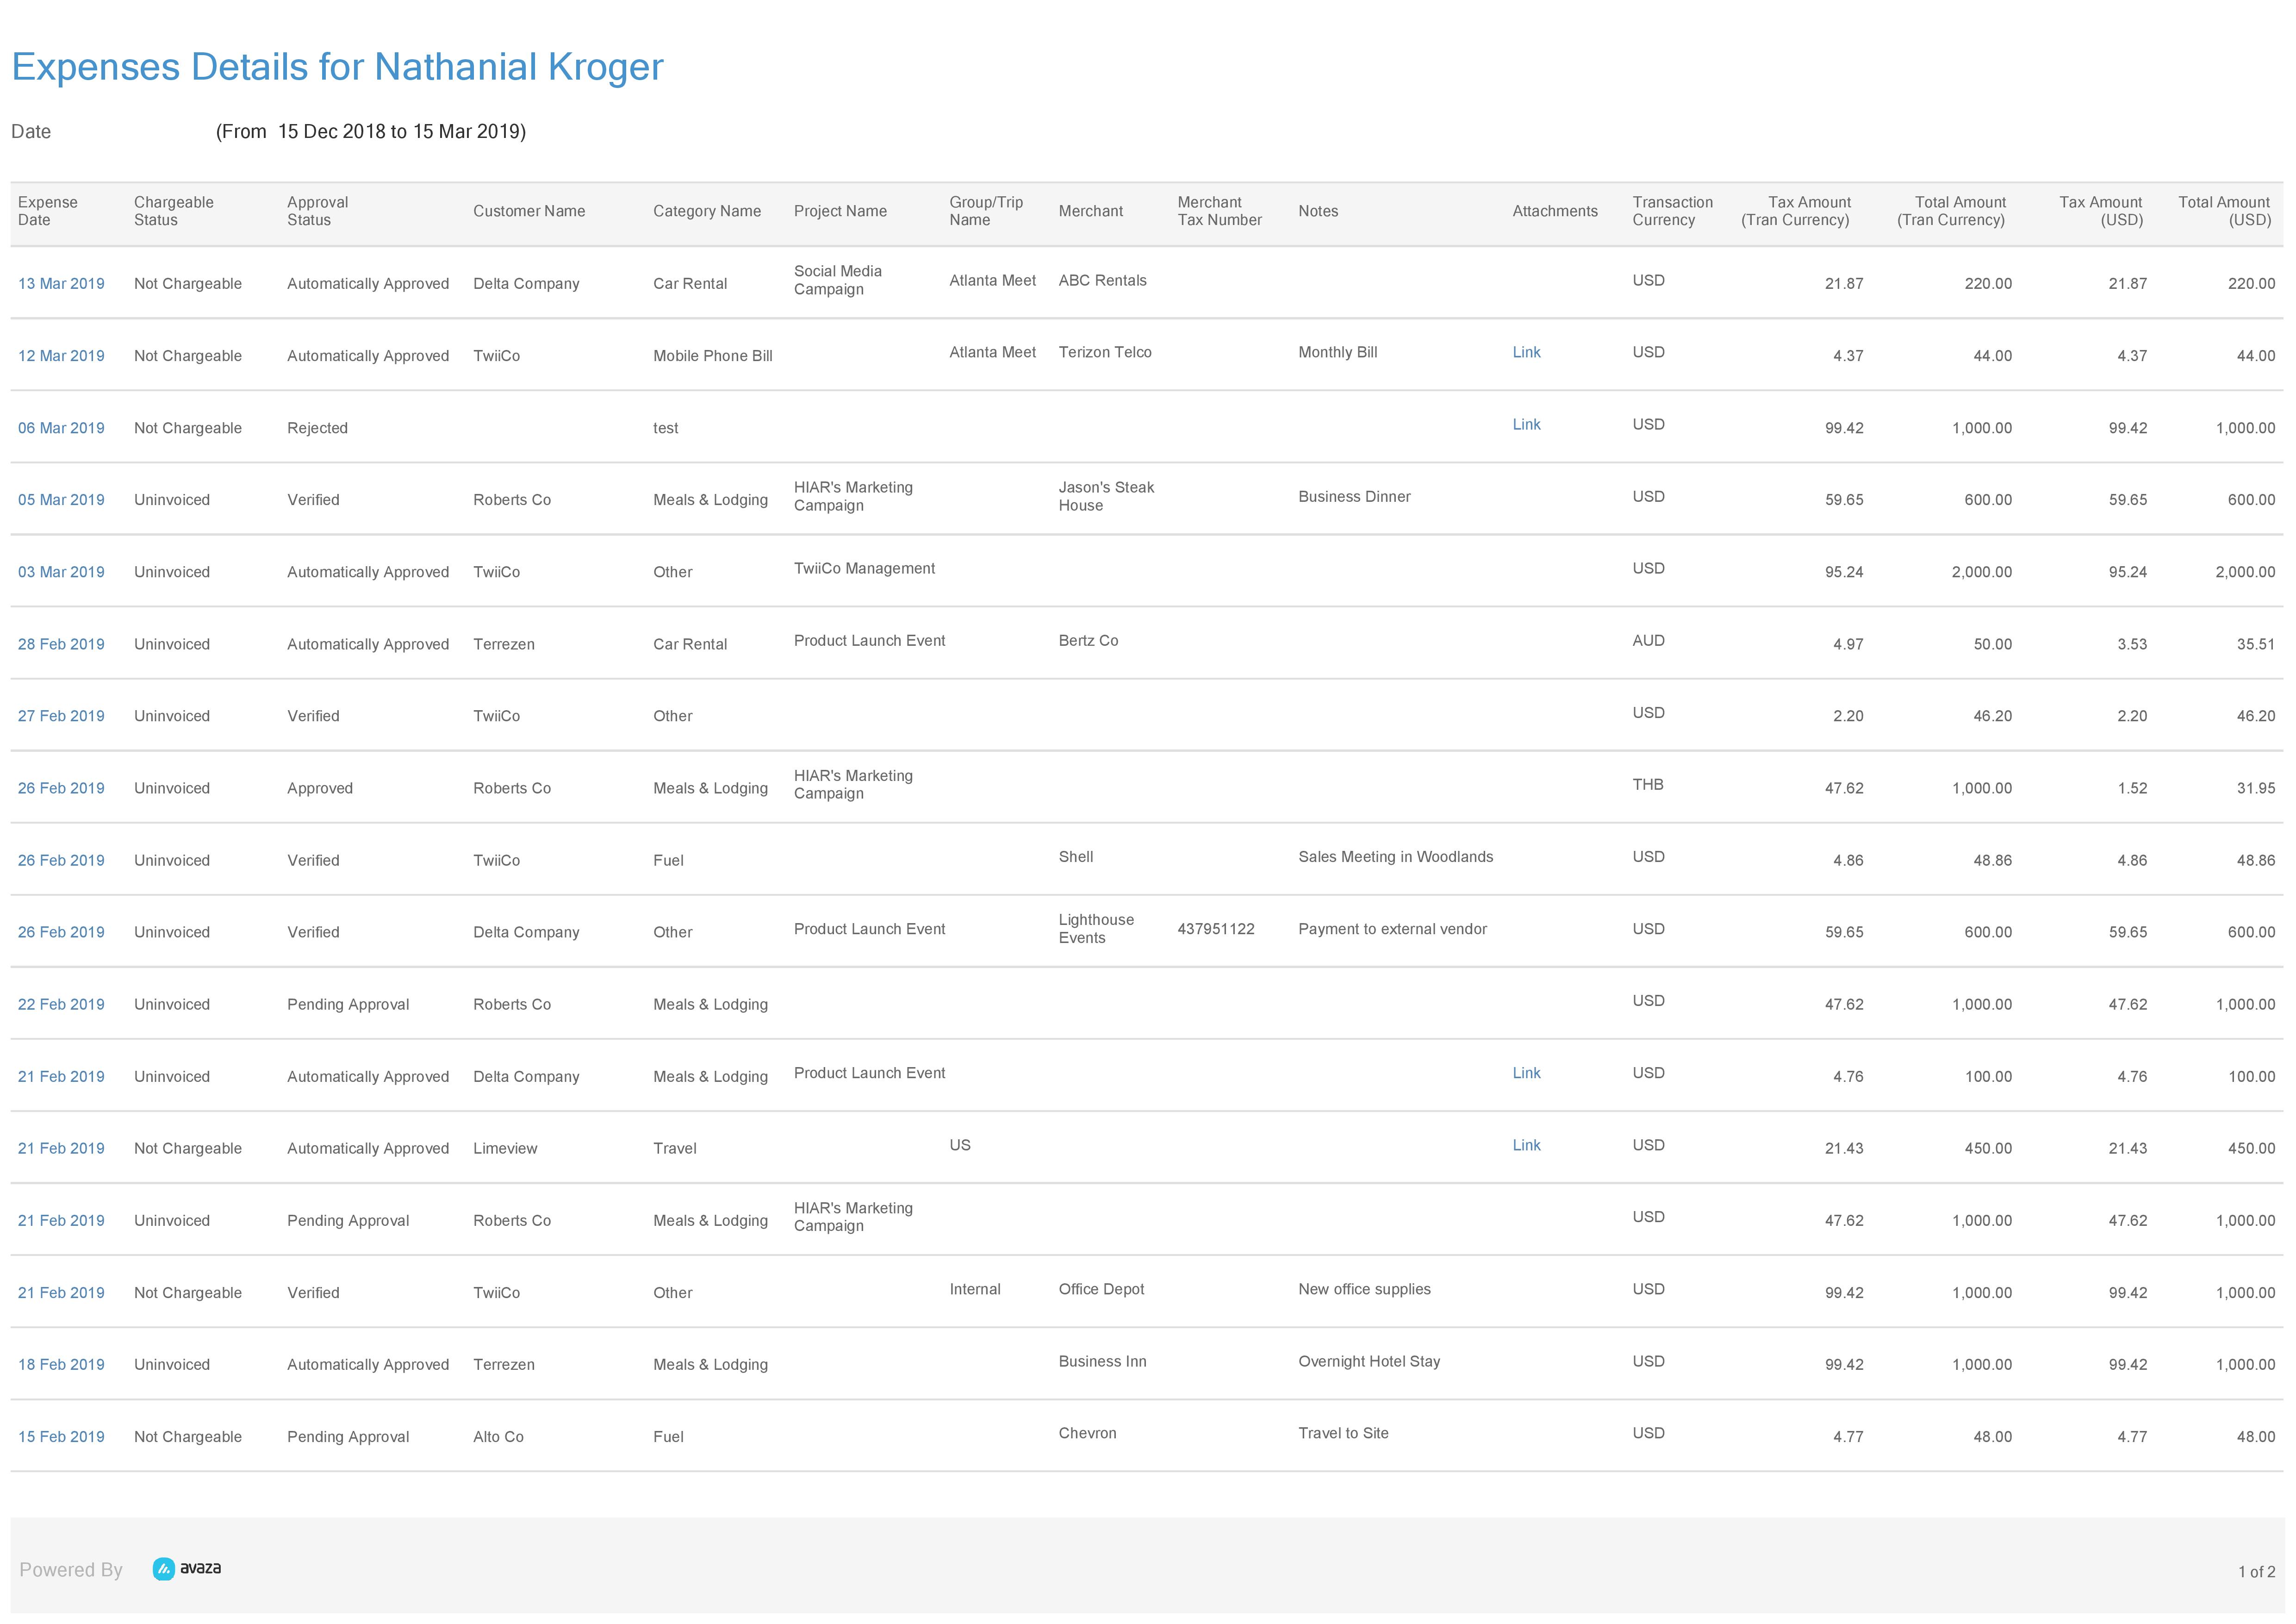
Task: Open the 27 Feb 2019 expense date link
Action: click(61, 716)
